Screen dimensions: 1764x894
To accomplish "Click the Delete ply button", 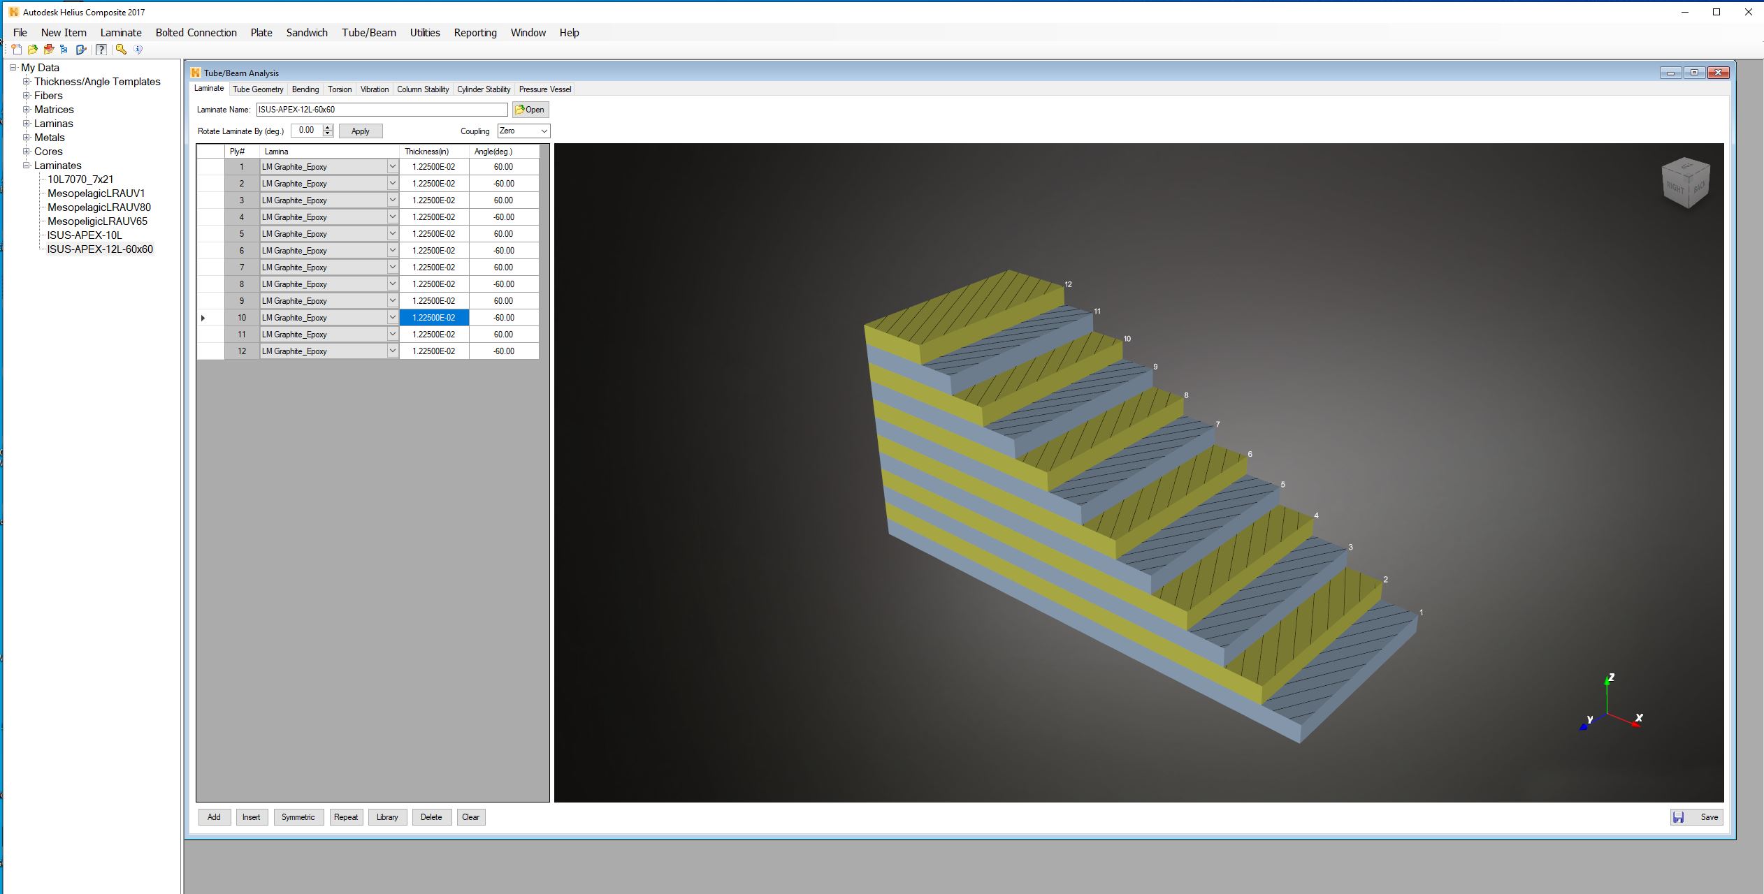I will [x=431, y=817].
